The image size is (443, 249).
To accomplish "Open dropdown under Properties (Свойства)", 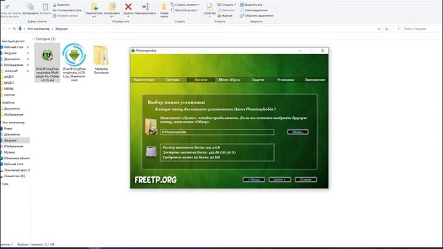I will coord(209,17).
